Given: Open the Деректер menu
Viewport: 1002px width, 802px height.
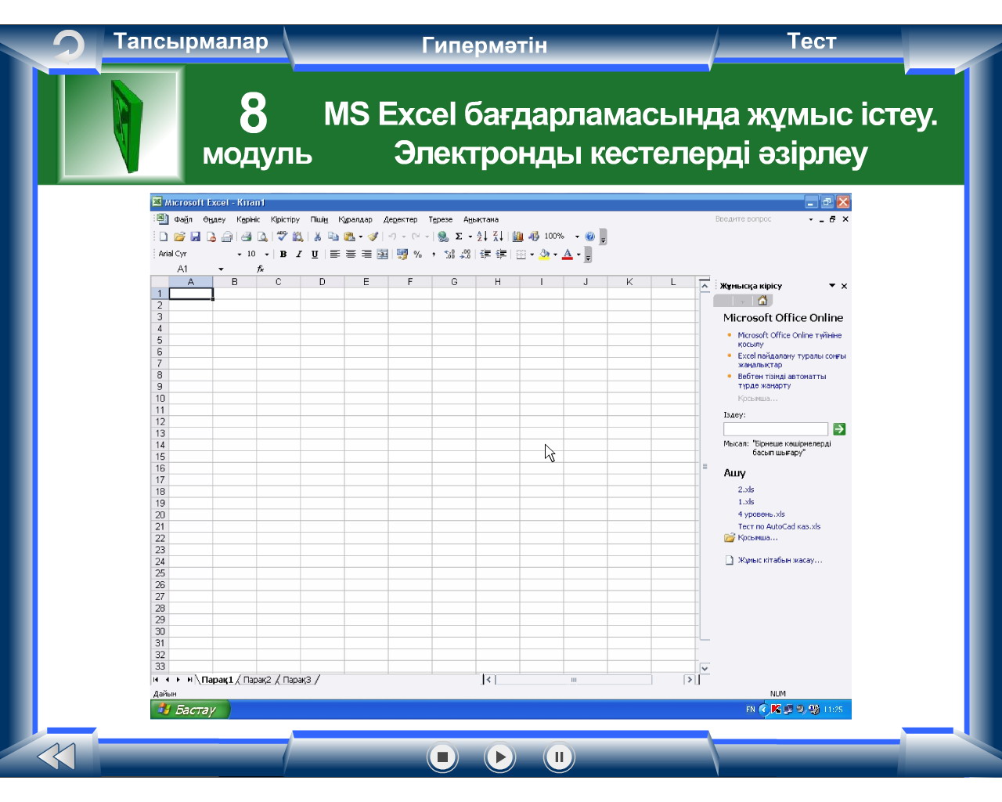Looking at the screenshot, I should (400, 220).
